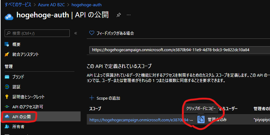Click the hogehoge-auth app cloud icon
The image size is (270, 135).
pos(9,16)
